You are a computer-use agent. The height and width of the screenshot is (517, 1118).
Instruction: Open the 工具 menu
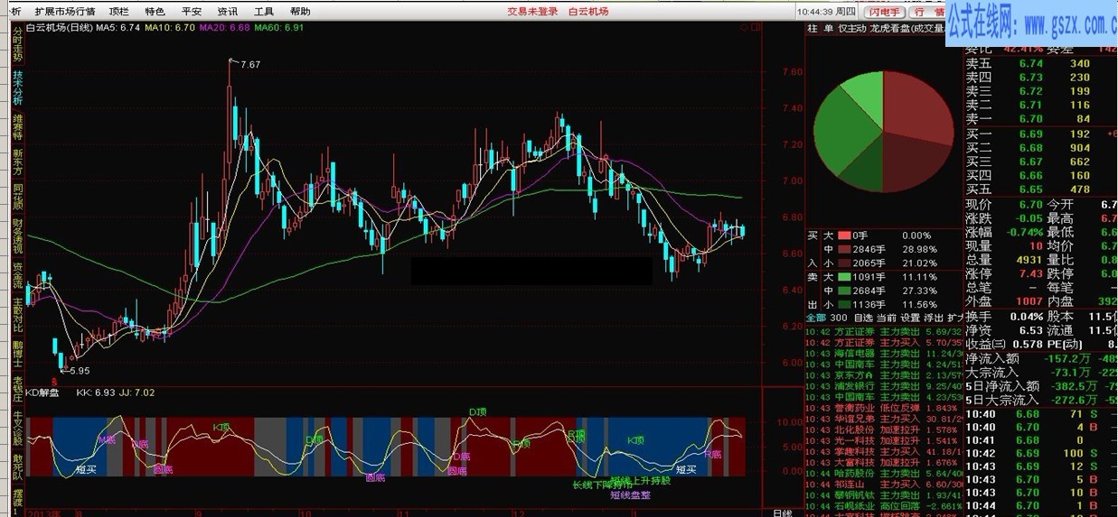[264, 12]
